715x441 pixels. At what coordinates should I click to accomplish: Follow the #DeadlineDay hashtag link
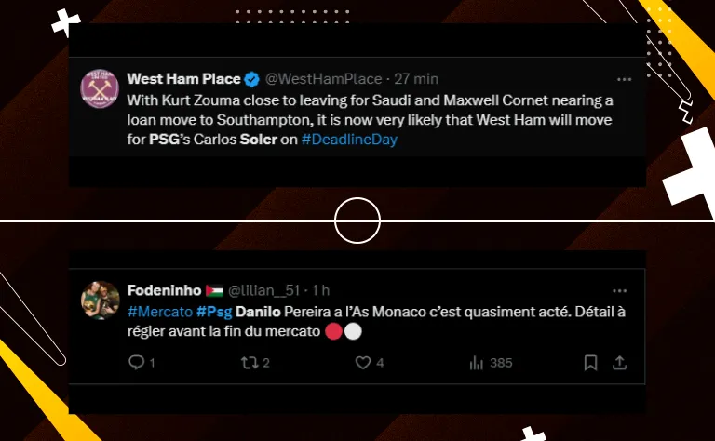349,140
